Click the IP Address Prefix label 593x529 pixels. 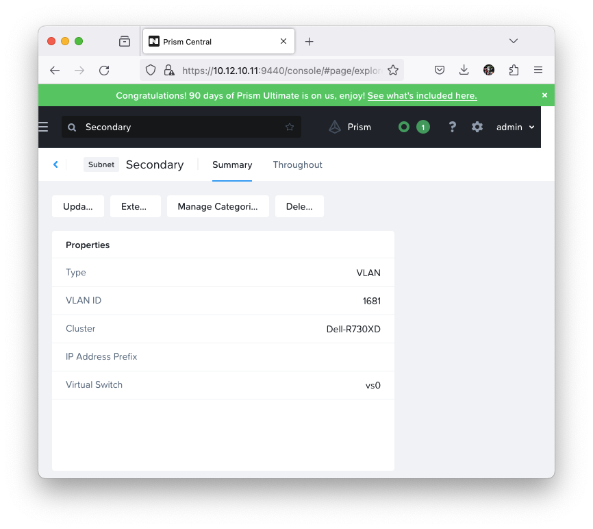tap(101, 357)
